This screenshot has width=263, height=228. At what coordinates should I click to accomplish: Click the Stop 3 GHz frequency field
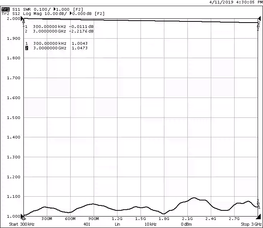(x=251, y=224)
